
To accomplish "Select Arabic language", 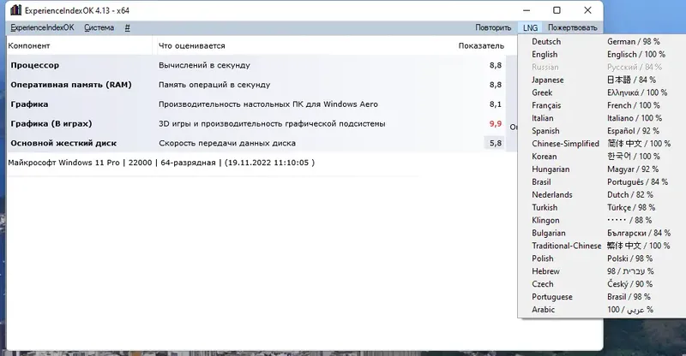I will 602,309.
